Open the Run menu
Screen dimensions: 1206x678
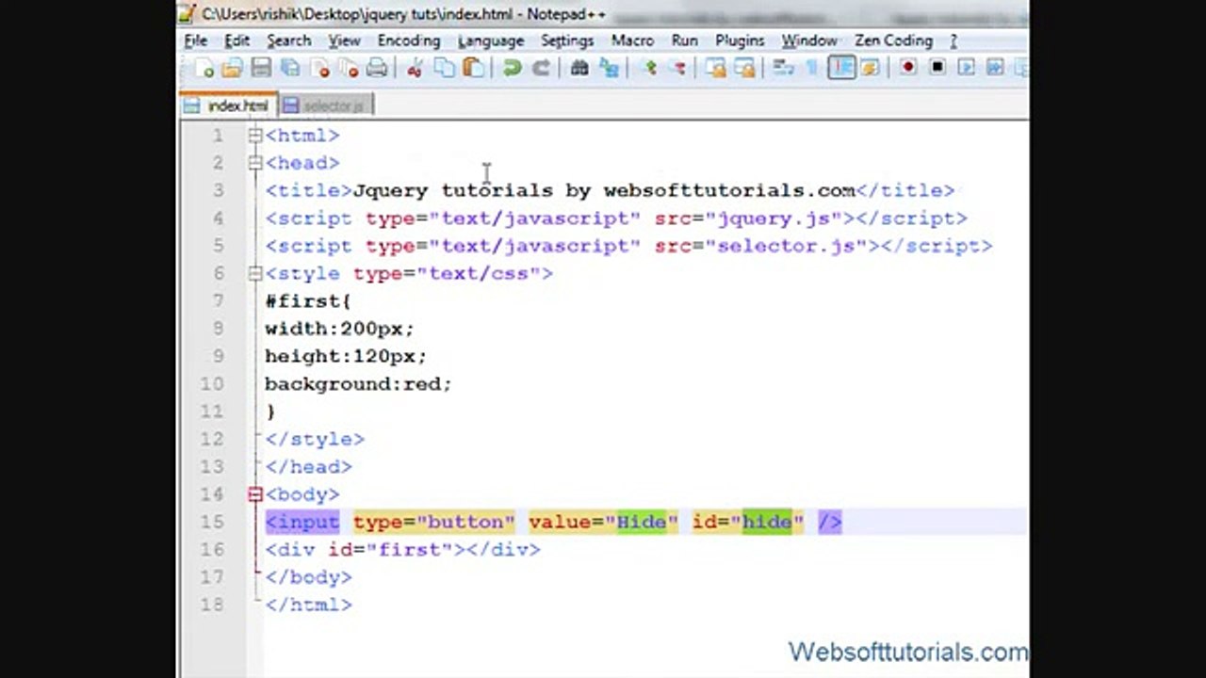click(x=684, y=40)
